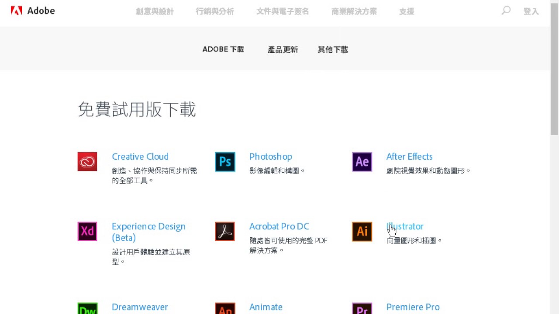Open the Premiere Pro link
The width and height of the screenshot is (559, 314).
pyautogui.click(x=413, y=307)
